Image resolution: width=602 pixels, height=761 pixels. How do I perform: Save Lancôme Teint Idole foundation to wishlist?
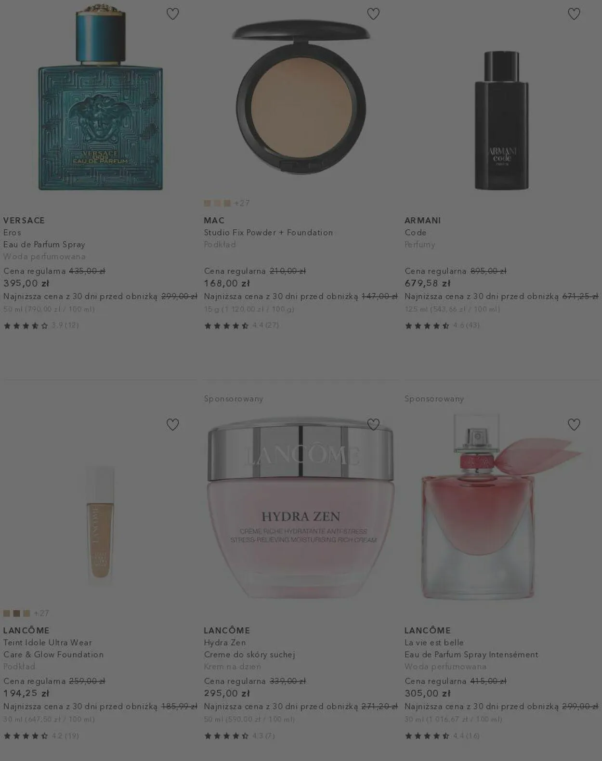172,424
